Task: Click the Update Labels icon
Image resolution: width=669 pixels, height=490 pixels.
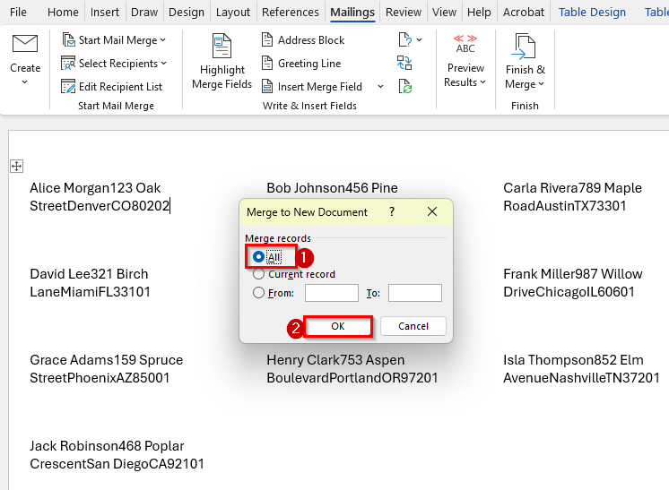Action: pos(404,87)
